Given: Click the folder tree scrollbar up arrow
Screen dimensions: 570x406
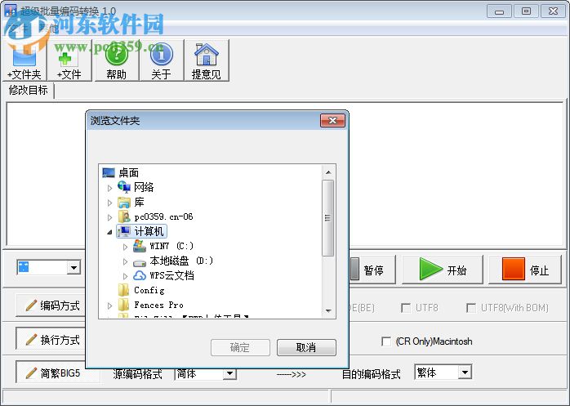Looking at the screenshot, I should (328, 172).
